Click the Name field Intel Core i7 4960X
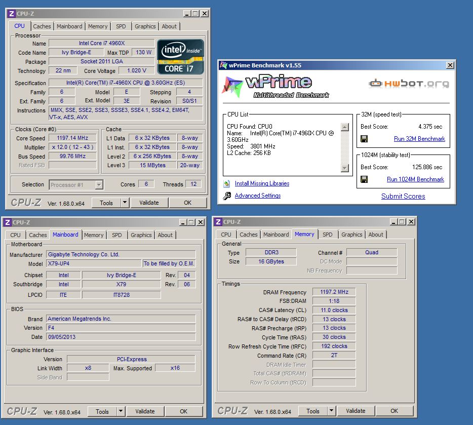The width and height of the screenshot is (473, 425). 102,43
